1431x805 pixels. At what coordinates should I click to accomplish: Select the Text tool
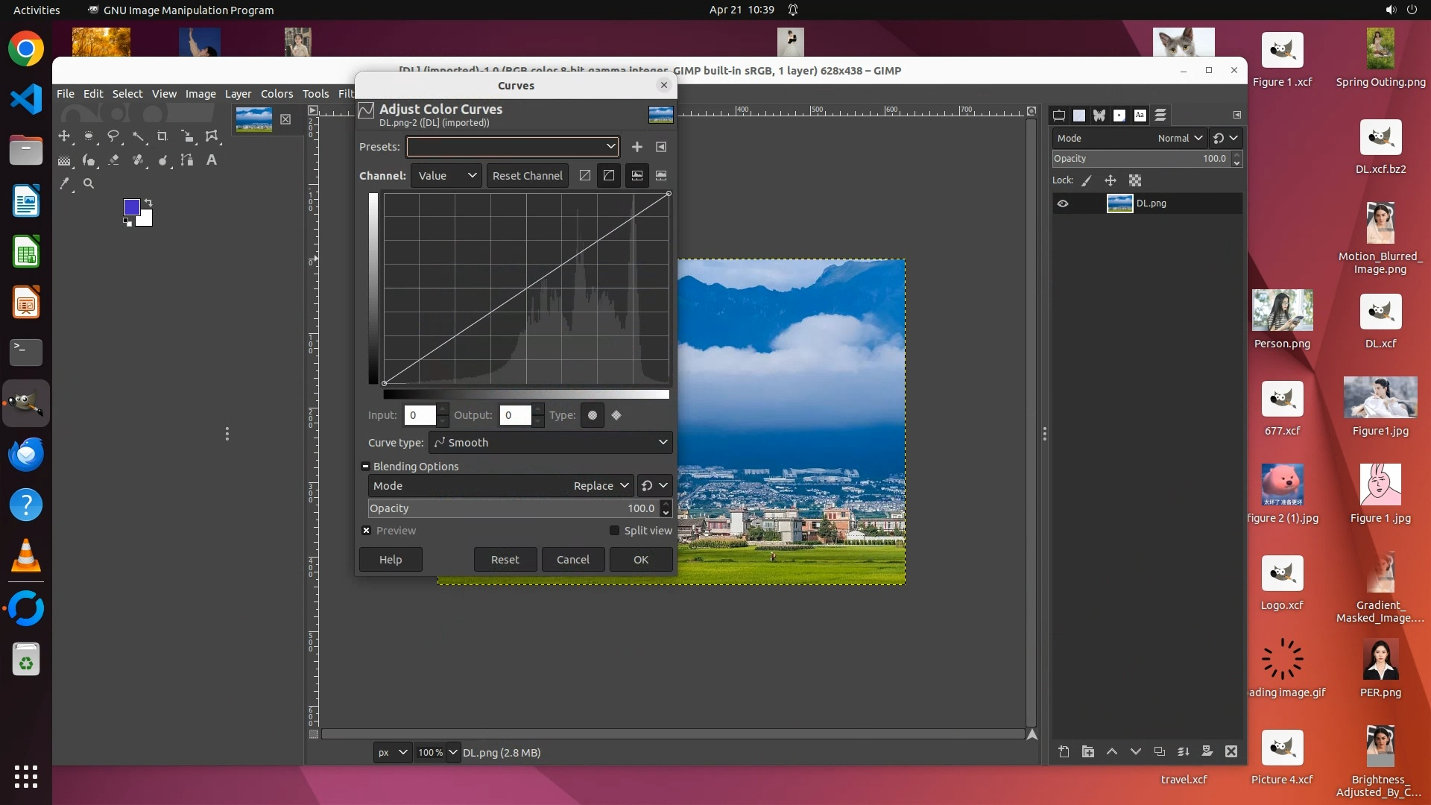[x=212, y=160]
